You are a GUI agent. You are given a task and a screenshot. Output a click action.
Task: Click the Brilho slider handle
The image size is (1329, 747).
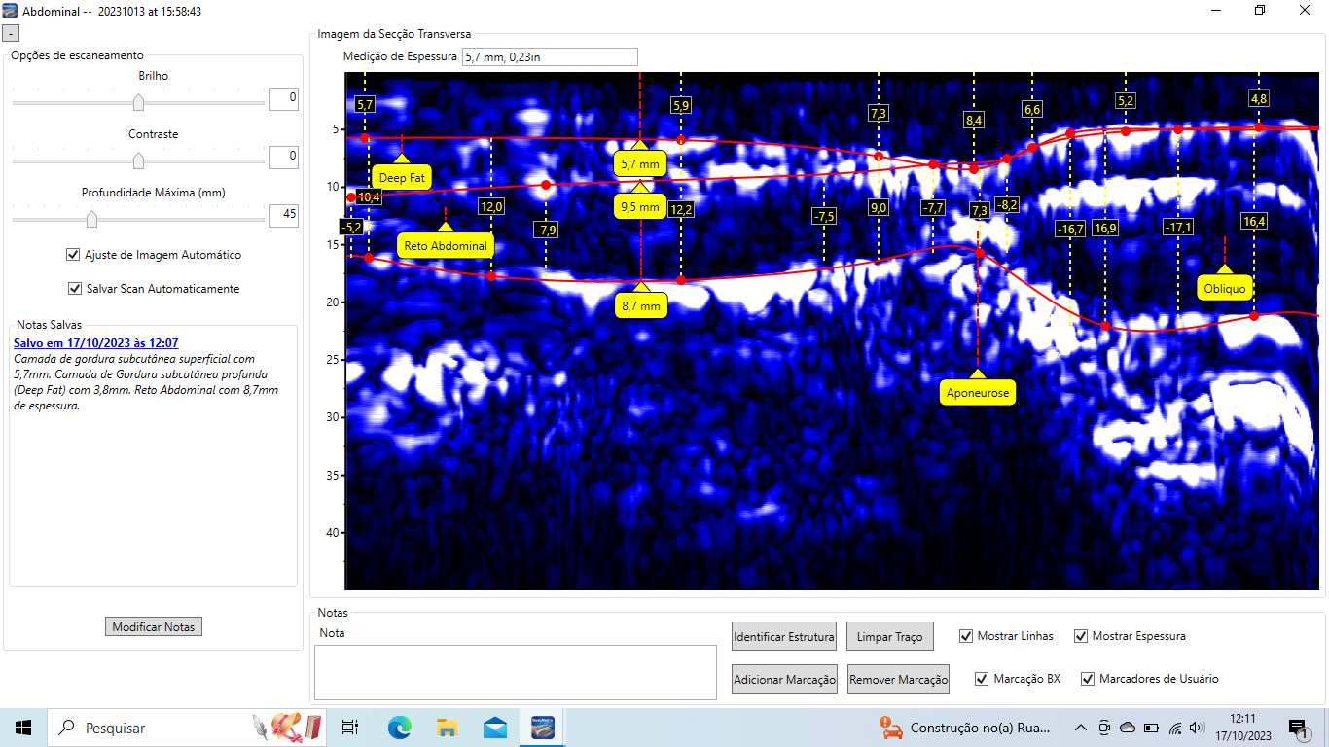138,102
